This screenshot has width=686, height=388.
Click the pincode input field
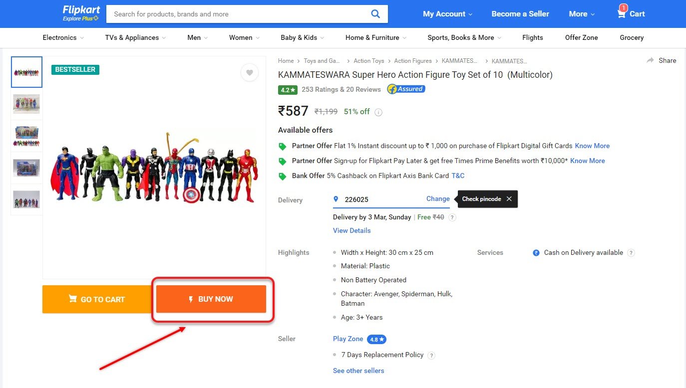(379, 199)
